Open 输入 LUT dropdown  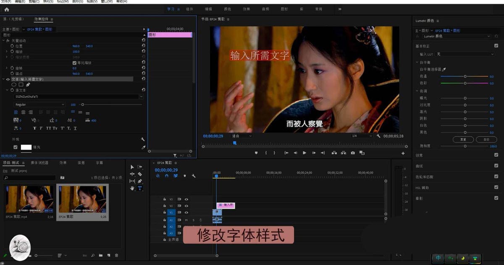coord(465,54)
